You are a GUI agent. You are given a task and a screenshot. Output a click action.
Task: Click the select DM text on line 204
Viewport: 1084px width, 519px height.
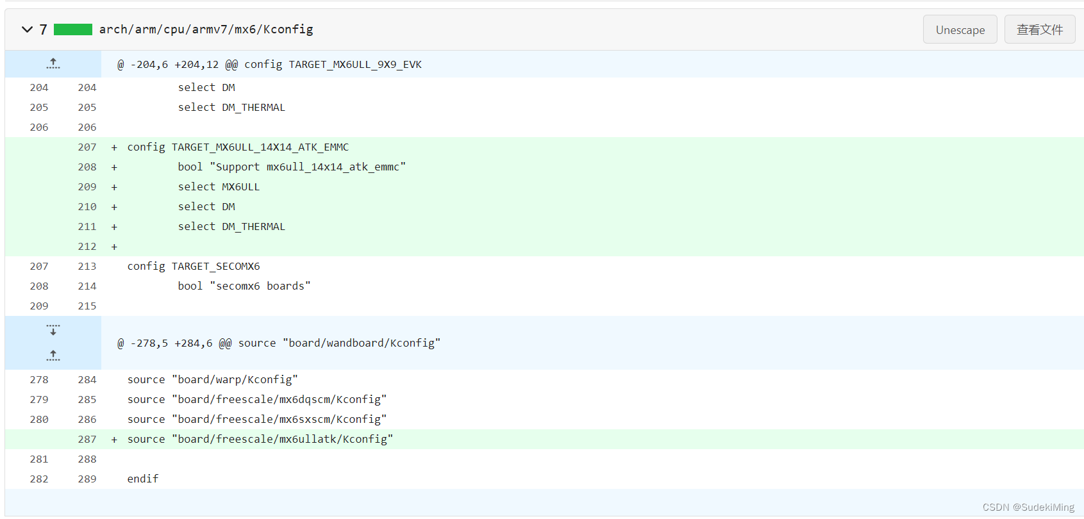[206, 87]
